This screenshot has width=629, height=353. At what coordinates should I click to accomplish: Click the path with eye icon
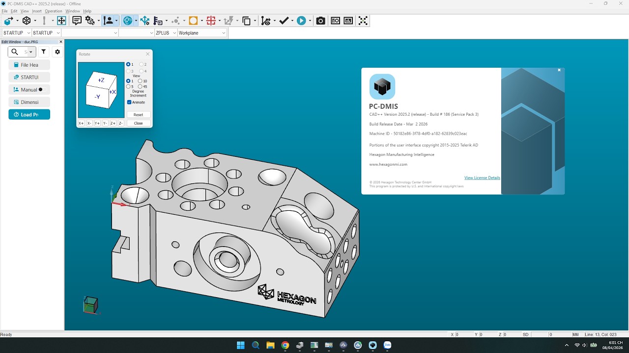coord(266,21)
